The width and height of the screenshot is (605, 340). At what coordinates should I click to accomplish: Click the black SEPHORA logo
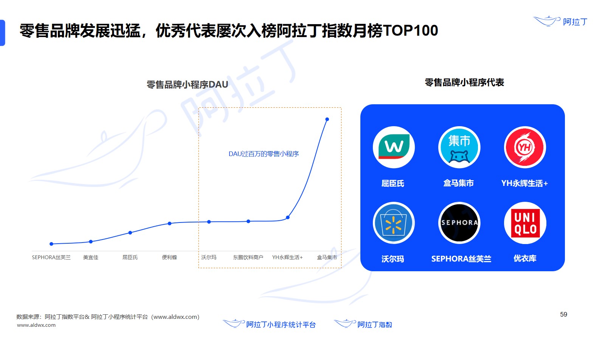pyautogui.click(x=459, y=223)
